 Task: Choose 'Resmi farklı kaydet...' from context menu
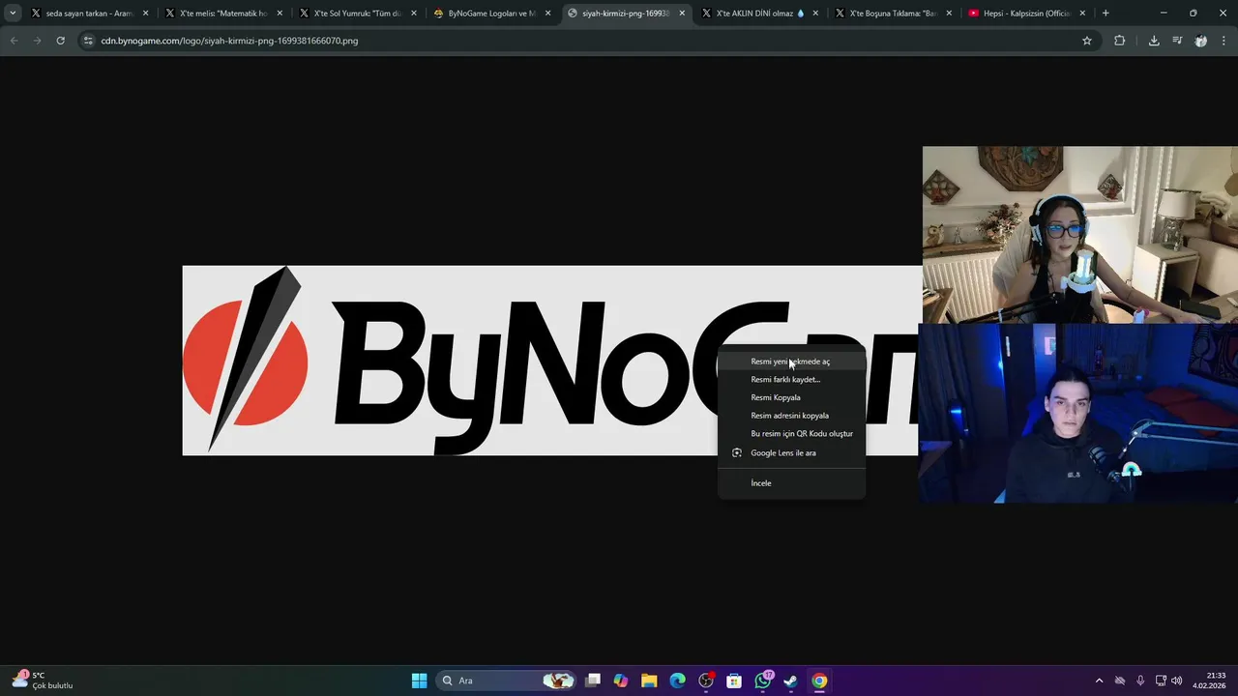pos(791,380)
